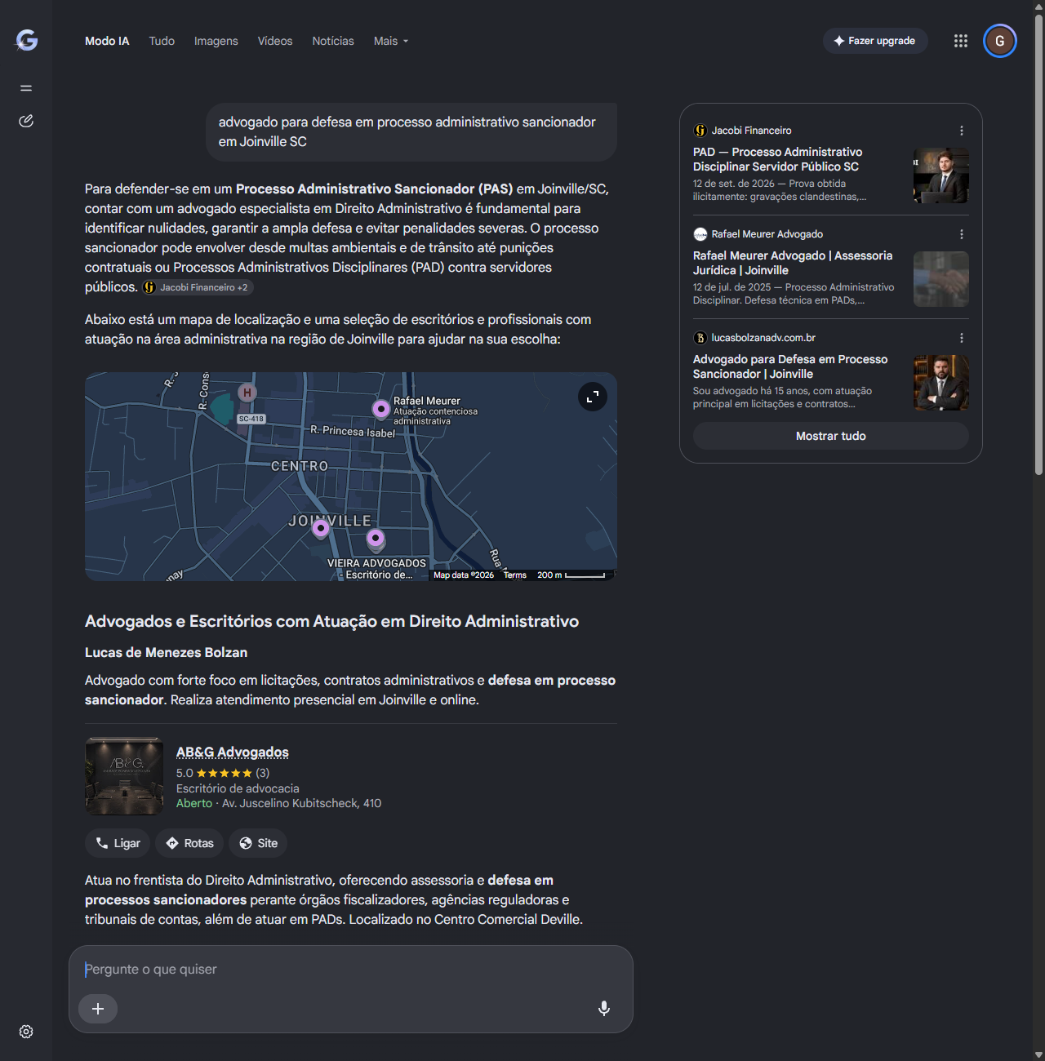Image resolution: width=1045 pixels, height=1061 pixels.
Task: Expand the map to fullscreen
Action: click(593, 397)
